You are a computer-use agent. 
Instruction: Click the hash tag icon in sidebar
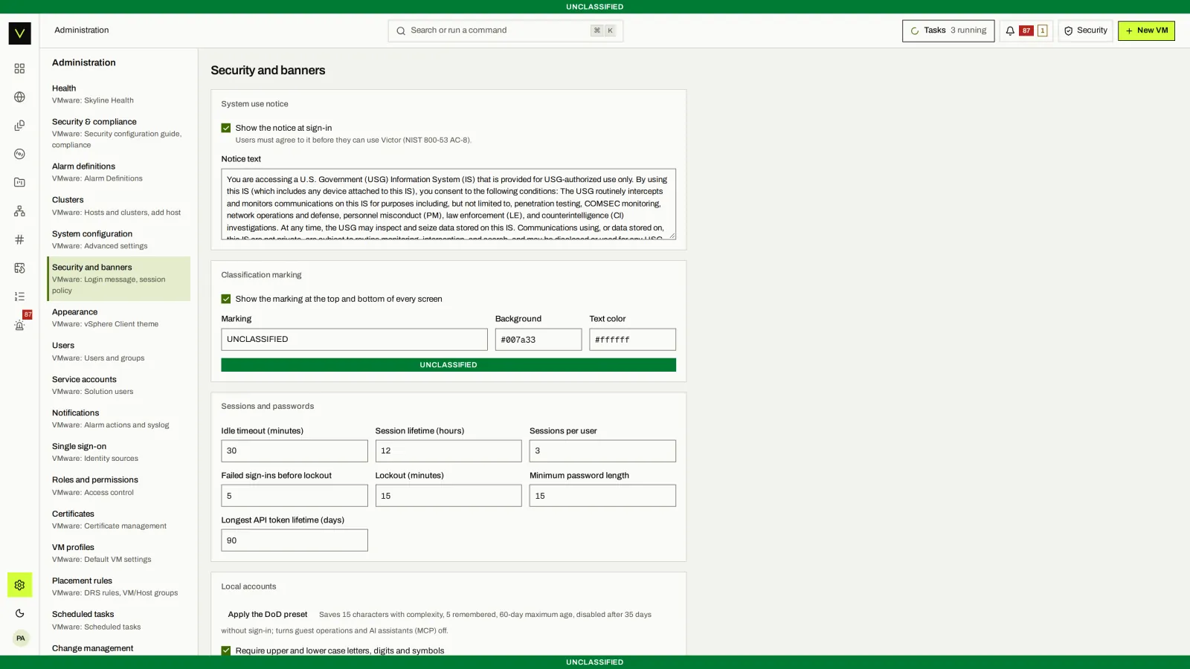(19, 239)
